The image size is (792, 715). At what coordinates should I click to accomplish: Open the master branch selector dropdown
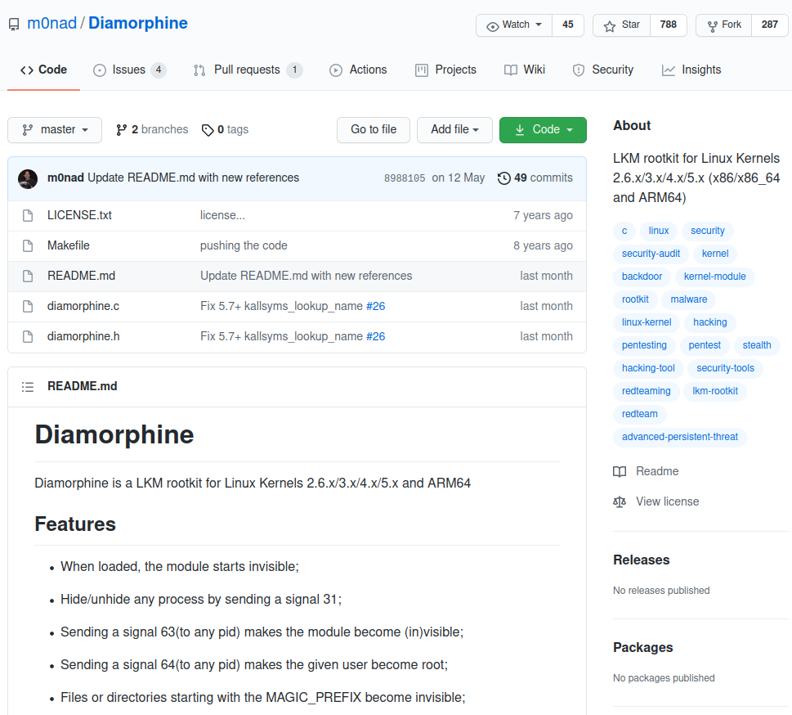pos(55,130)
